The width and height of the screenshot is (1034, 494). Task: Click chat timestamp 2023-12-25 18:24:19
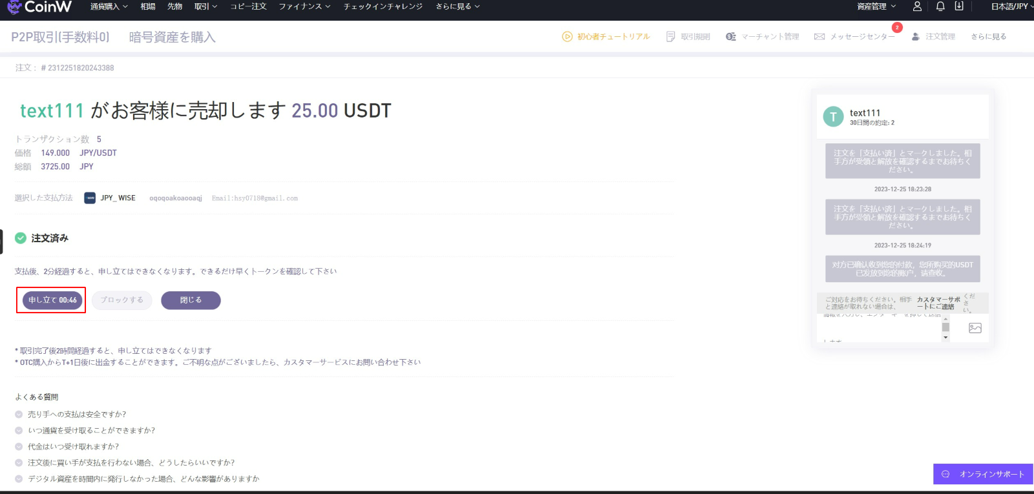click(x=903, y=245)
